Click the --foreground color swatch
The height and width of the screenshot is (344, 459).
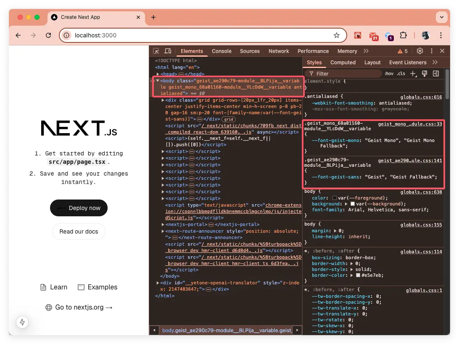(x=335, y=198)
